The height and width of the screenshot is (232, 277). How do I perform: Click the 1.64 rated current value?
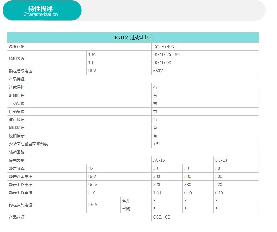[157, 193]
